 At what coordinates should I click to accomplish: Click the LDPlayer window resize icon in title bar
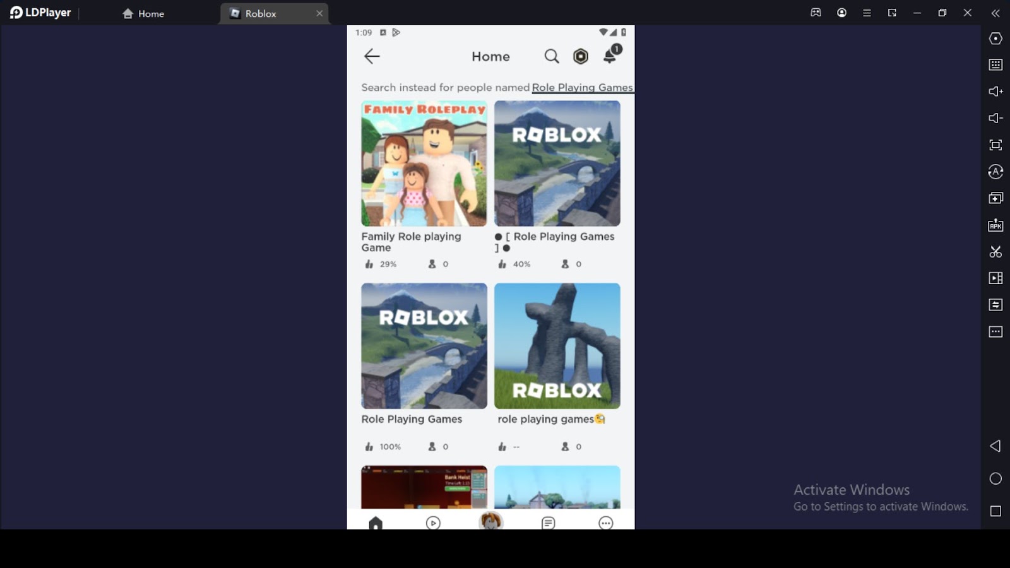(892, 13)
